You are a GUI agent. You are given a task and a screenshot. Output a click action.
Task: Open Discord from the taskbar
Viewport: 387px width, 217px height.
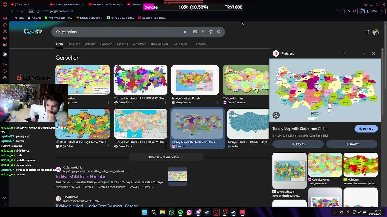click(198, 212)
